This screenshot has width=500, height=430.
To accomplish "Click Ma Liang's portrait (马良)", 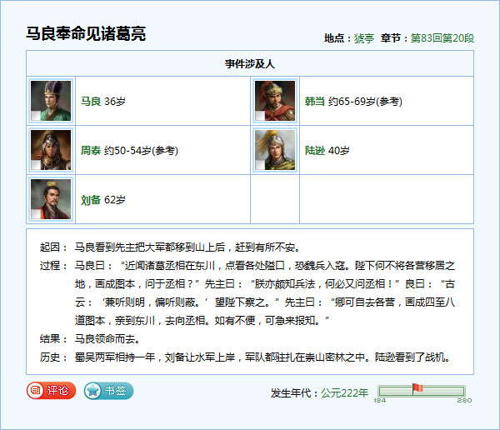I will point(51,101).
